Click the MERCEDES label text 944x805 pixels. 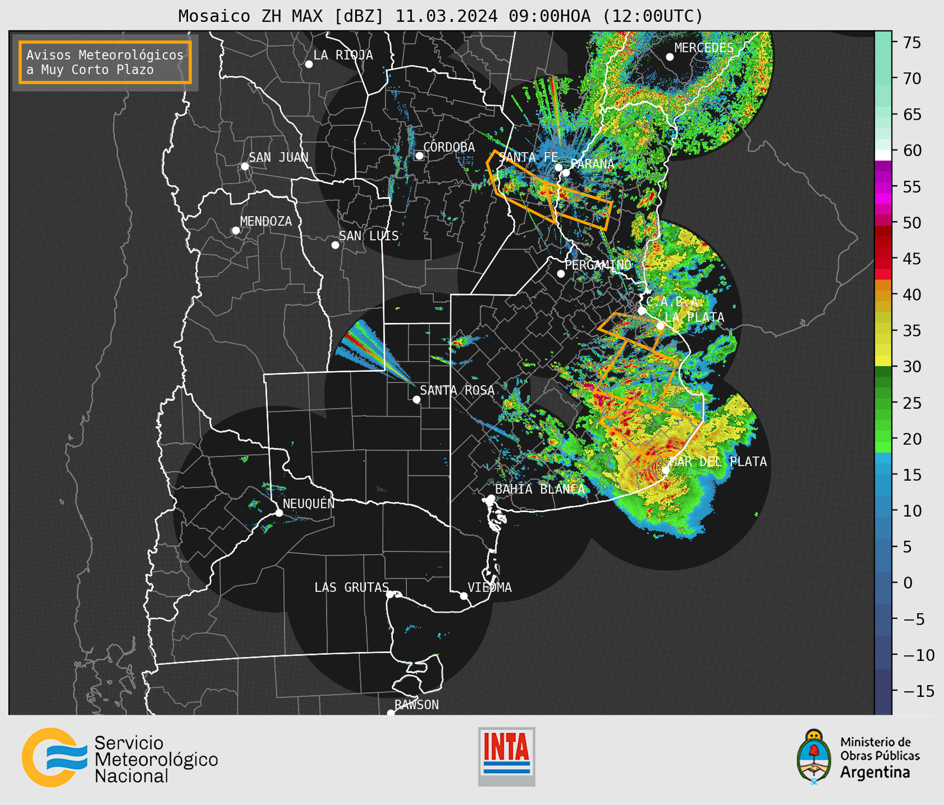tap(704, 48)
